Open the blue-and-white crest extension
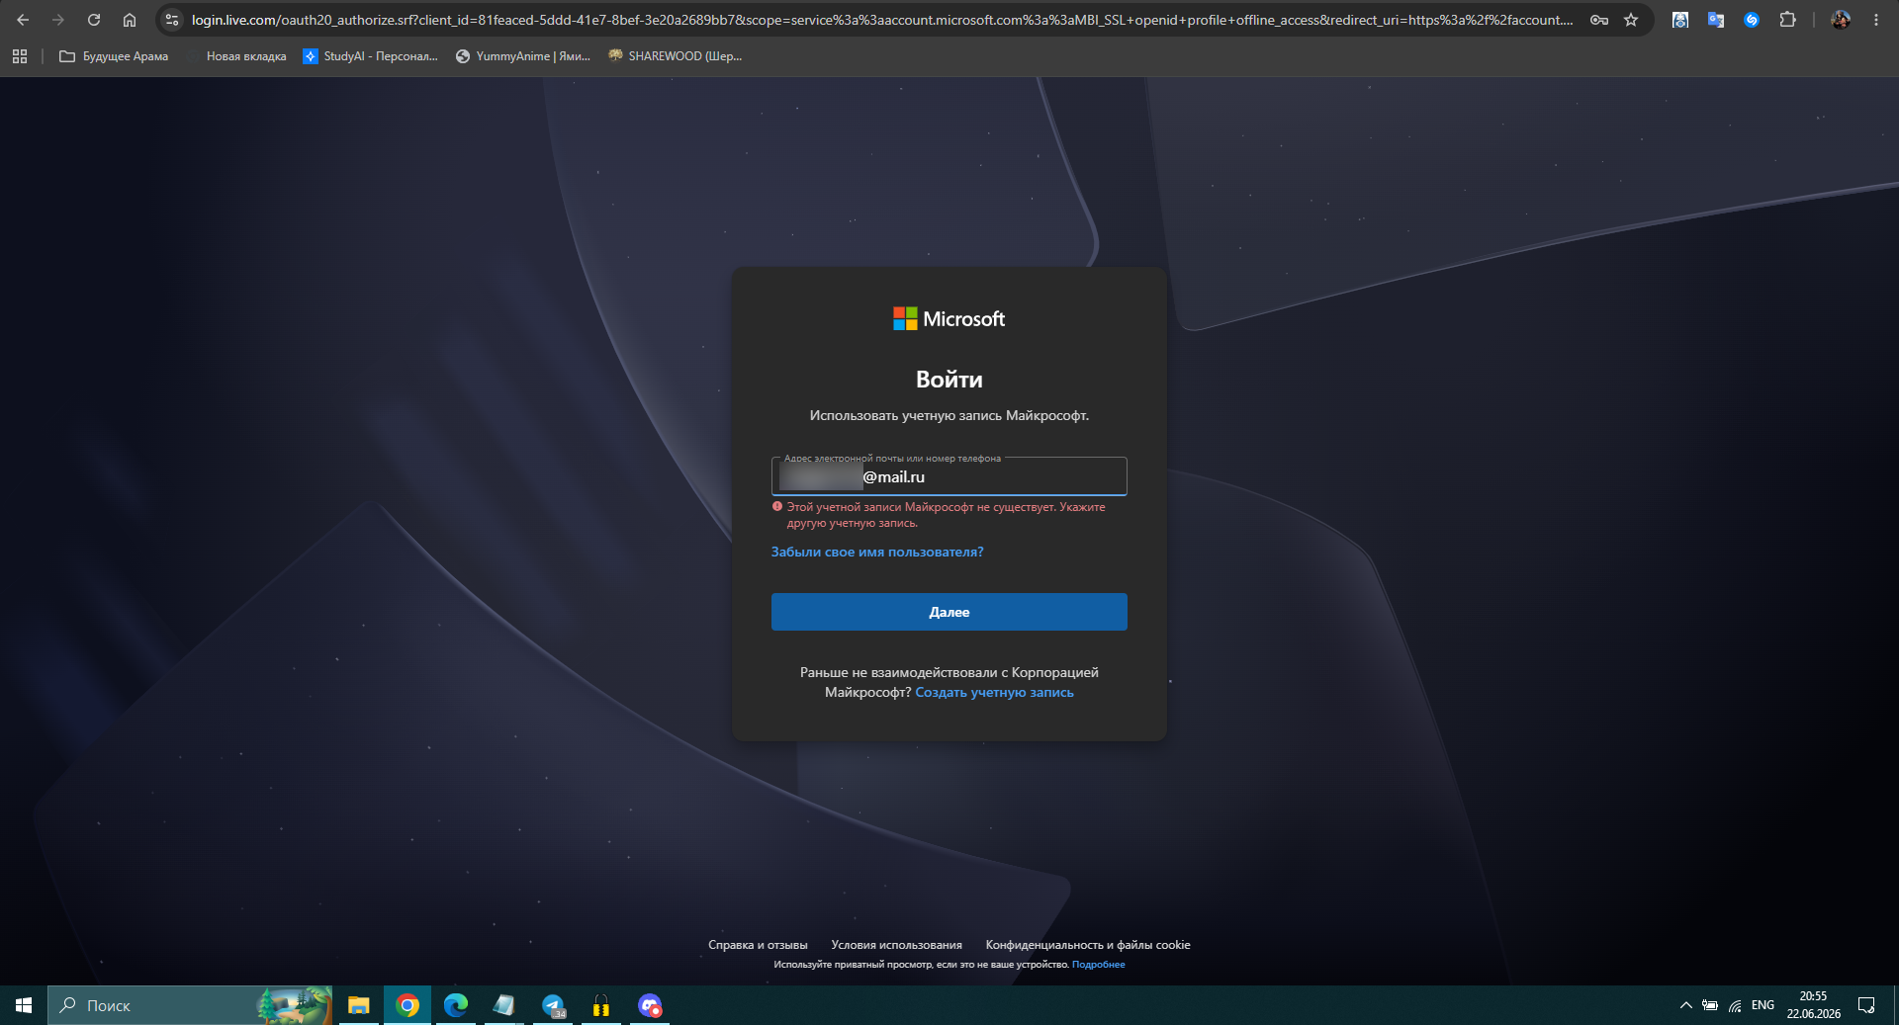Screen dimensions: 1899x1025 click(x=1680, y=20)
